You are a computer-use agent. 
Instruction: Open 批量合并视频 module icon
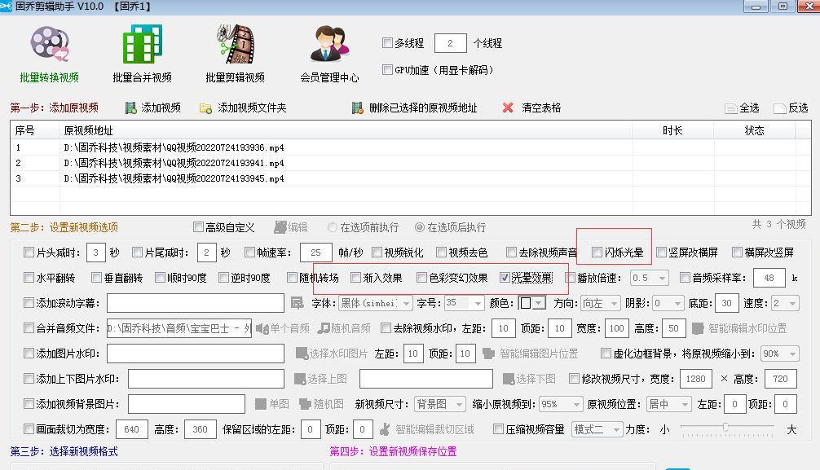[x=142, y=45]
